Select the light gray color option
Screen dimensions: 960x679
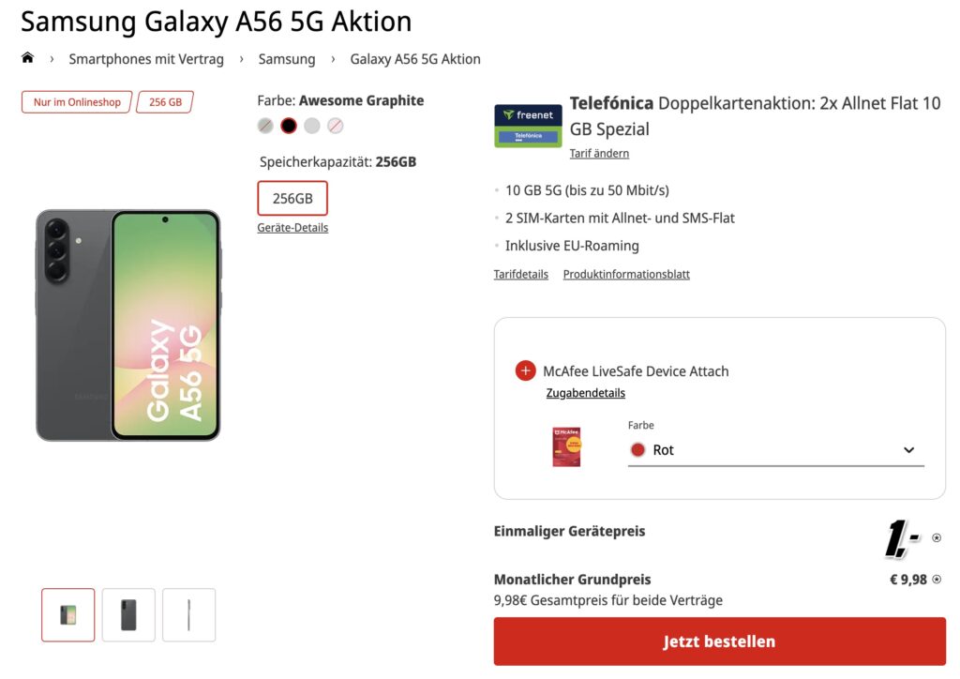point(312,126)
